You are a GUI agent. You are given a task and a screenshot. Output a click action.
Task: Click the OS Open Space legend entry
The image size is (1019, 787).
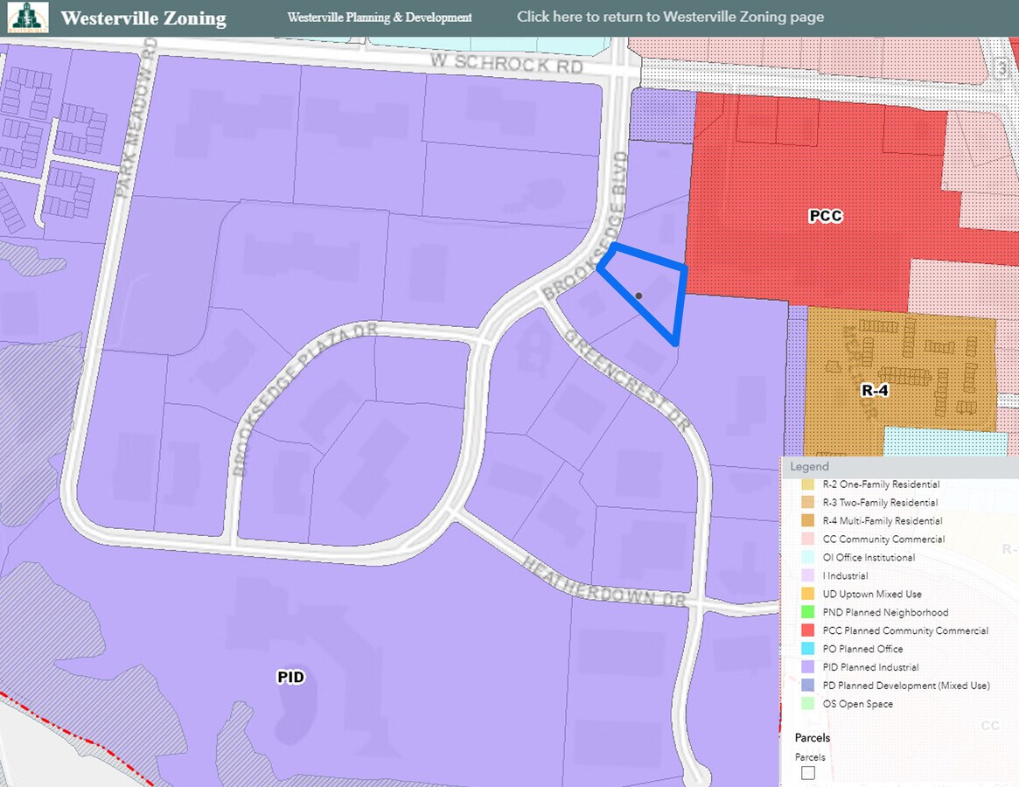point(857,704)
